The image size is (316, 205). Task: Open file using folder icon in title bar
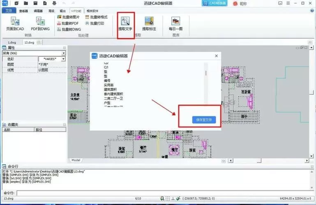click(x=26, y=3)
